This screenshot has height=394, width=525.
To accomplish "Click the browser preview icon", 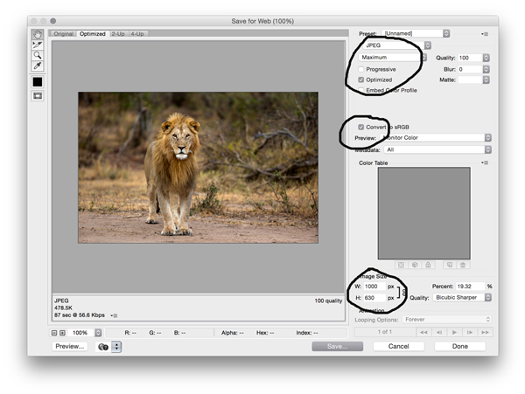I will [104, 346].
